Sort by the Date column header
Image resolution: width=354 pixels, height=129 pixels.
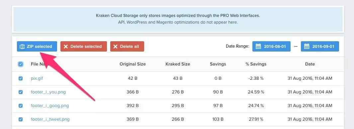tap(310, 64)
